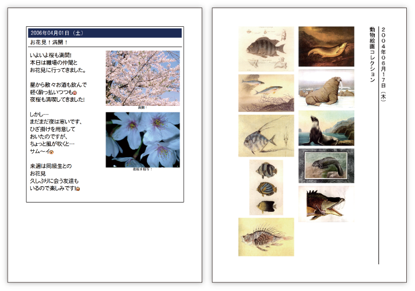Click the smiling emoji after いるので楽しみです!
415x291 pixels.
click(78, 189)
